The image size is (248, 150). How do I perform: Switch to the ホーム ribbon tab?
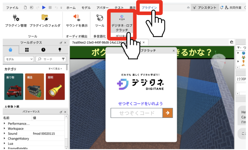coord(71,8)
